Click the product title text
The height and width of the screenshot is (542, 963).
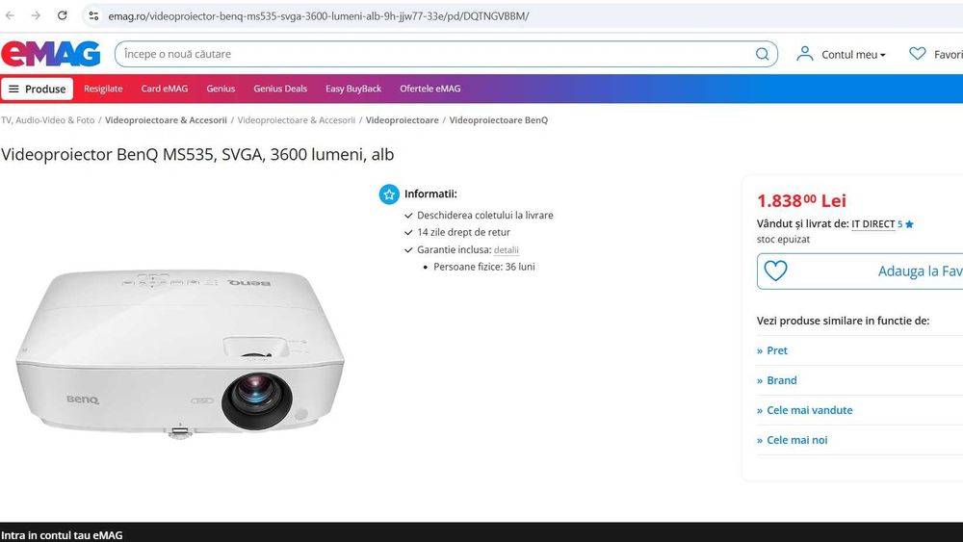click(197, 154)
